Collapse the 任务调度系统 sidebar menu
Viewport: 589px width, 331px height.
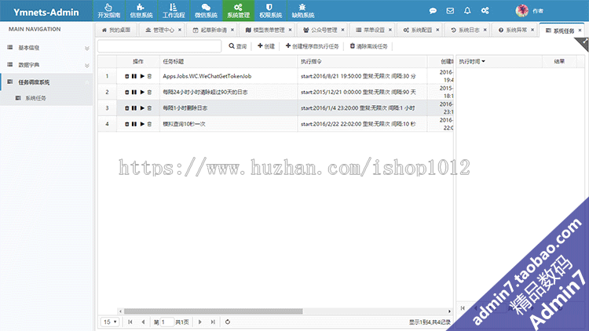(46, 82)
